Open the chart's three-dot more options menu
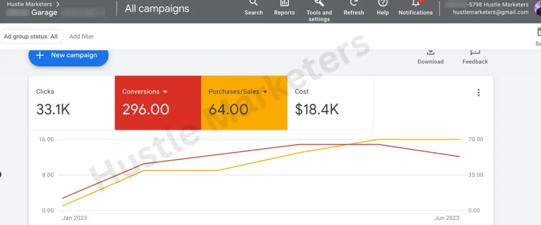Viewport: 541px width, 225px height. (x=479, y=93)
